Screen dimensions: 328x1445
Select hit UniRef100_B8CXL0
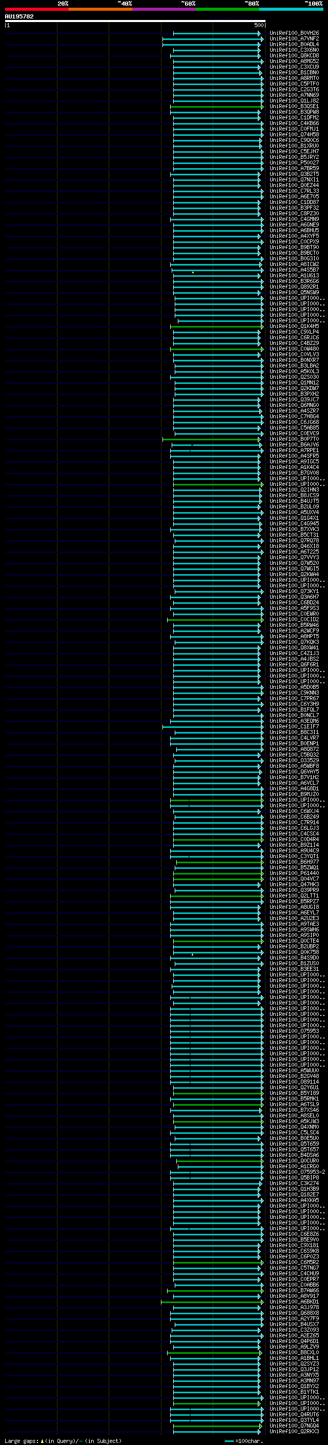294,1353
